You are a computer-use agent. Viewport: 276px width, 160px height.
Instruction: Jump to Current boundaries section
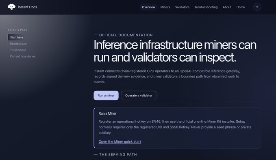[x=22, y=56]
